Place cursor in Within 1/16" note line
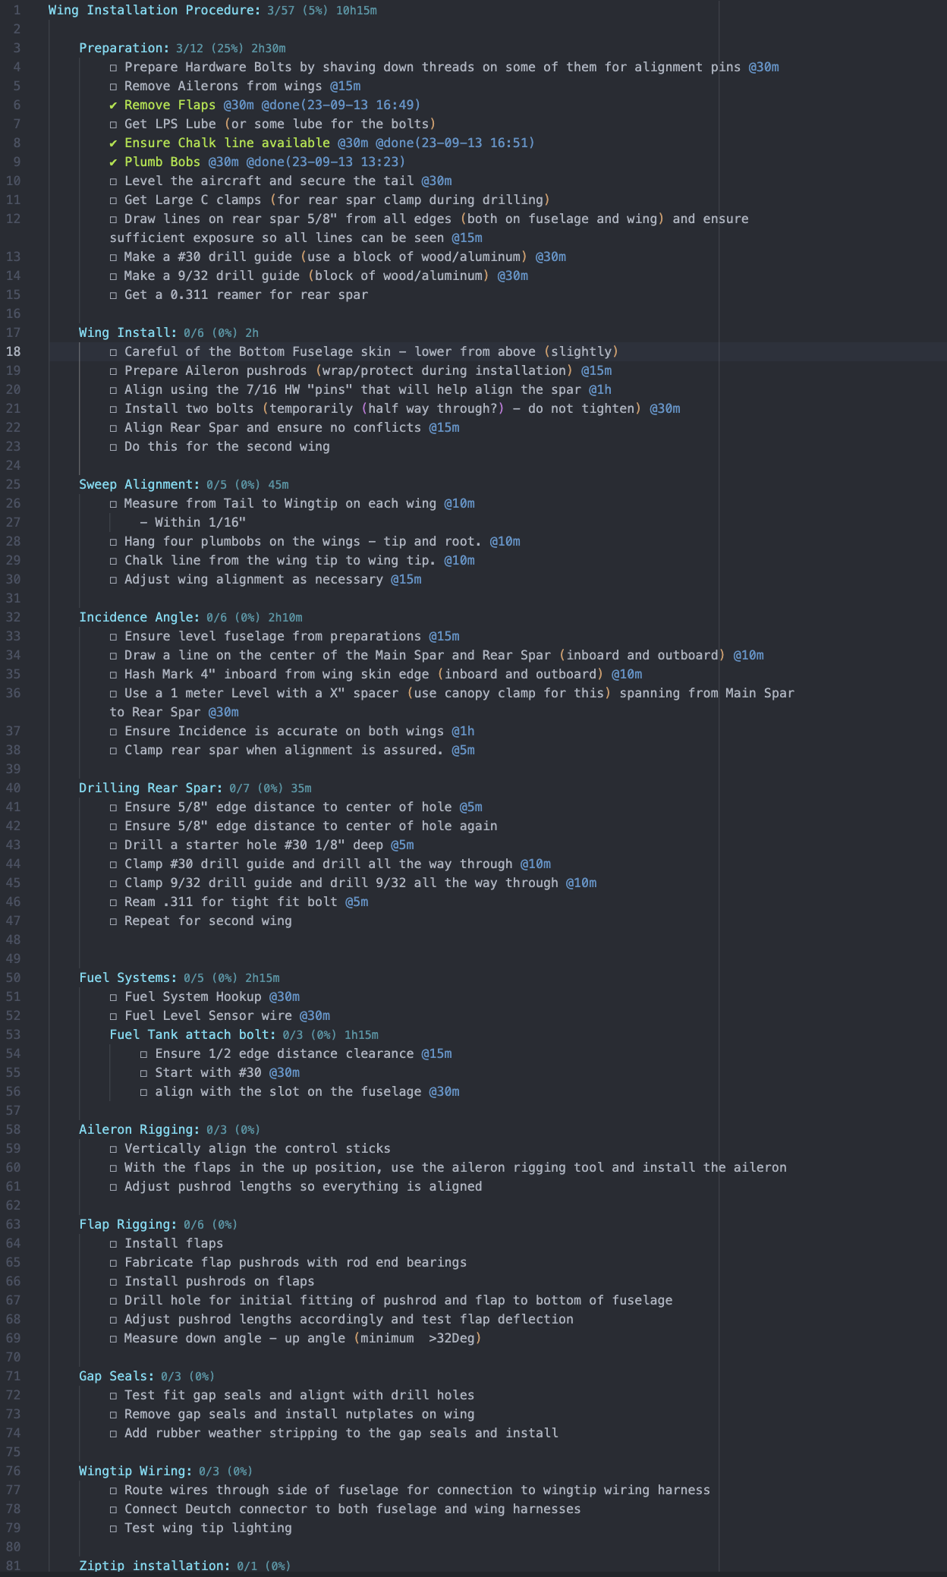Screen dimensions: 947x1577 pos(199,522)
